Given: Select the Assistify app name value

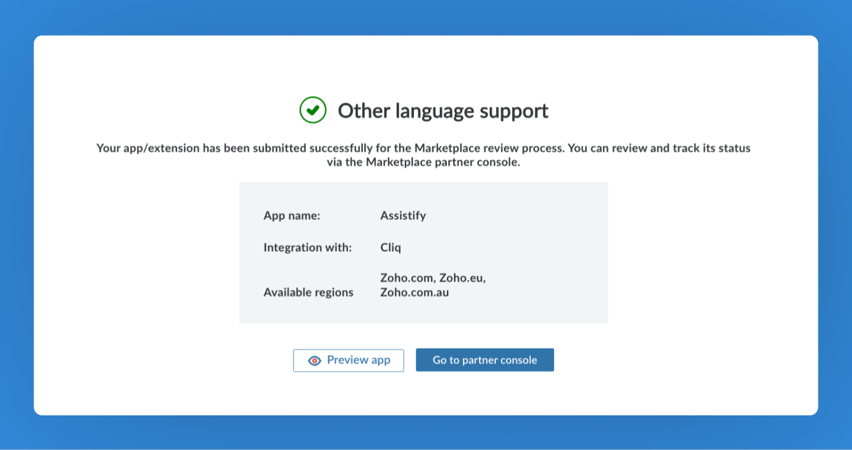Looking at the screenshot, I should point(403,216).
